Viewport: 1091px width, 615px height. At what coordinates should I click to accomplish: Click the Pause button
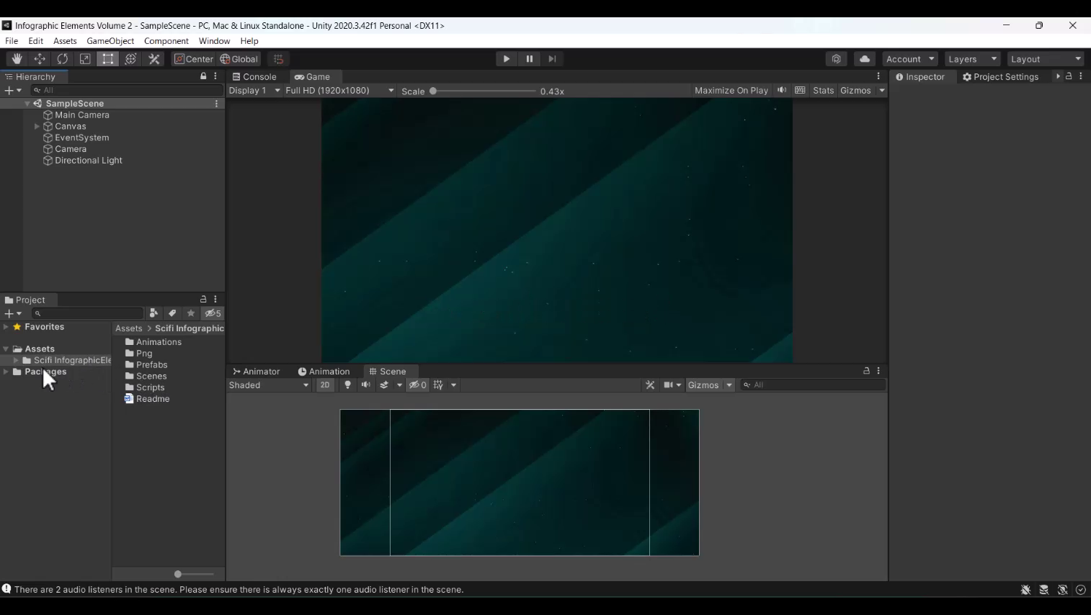pyautogui.click(x=530, y=59)
